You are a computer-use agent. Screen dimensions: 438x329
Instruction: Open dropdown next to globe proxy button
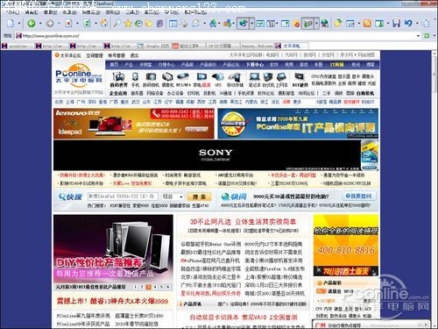coord(251,23)
